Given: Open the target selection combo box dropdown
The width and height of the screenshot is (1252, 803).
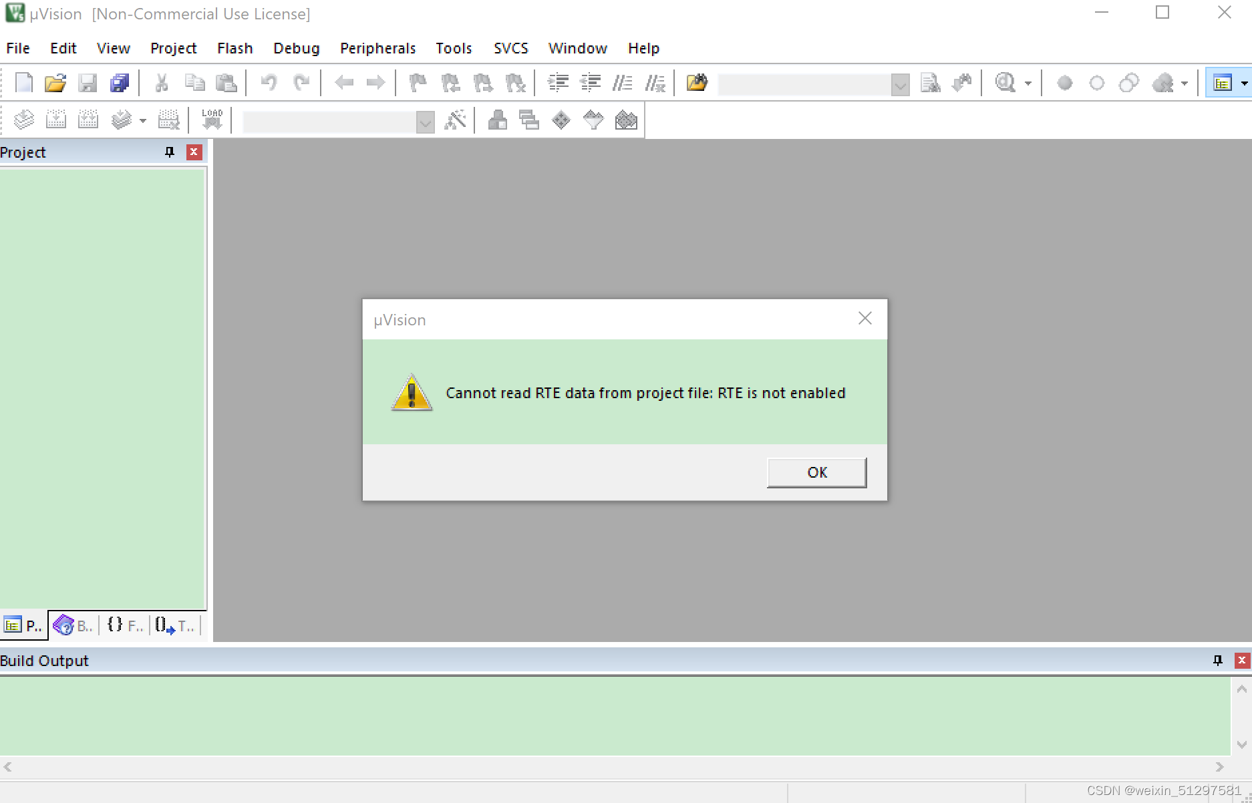Looking at the screenshot, I should click(x=425, y=122).
